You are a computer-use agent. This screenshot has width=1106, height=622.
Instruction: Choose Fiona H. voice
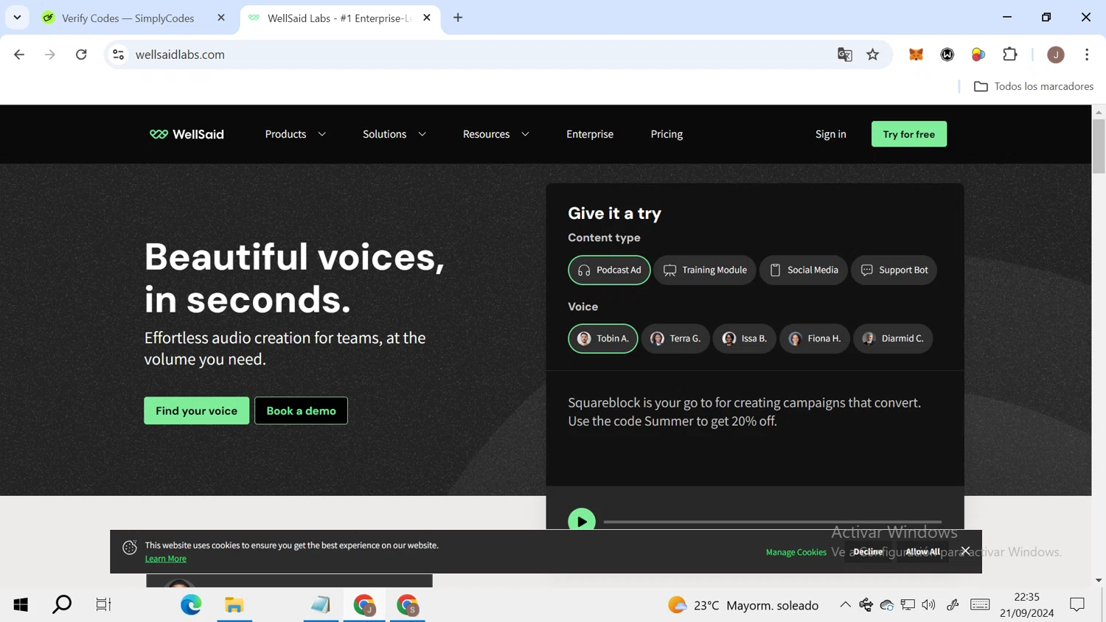coord(814,338)
